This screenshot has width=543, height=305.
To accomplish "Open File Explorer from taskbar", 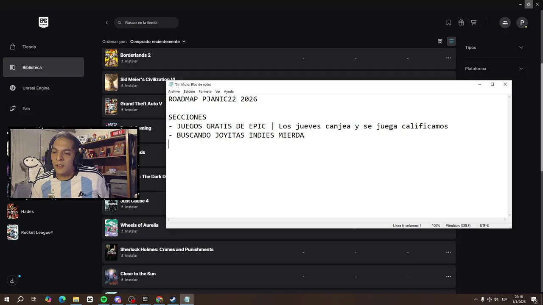I will point(76,299).
